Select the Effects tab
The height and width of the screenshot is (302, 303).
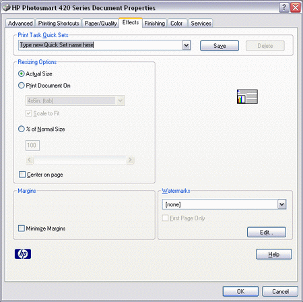[131, 22]
